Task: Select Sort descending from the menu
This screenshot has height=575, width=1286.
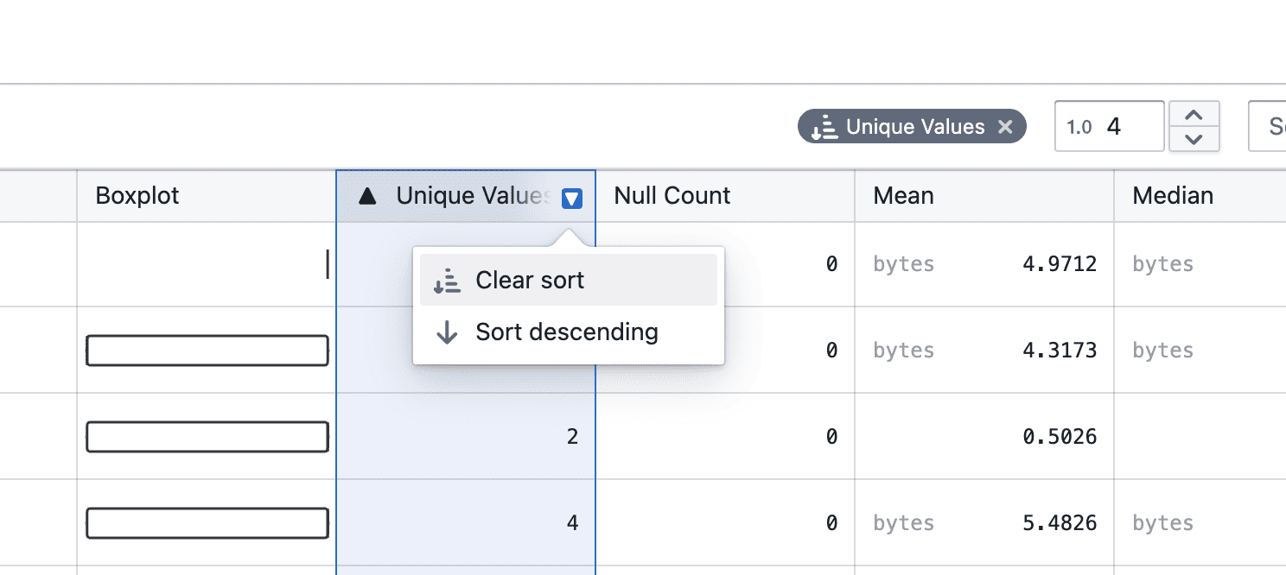Action: (568, 332)
